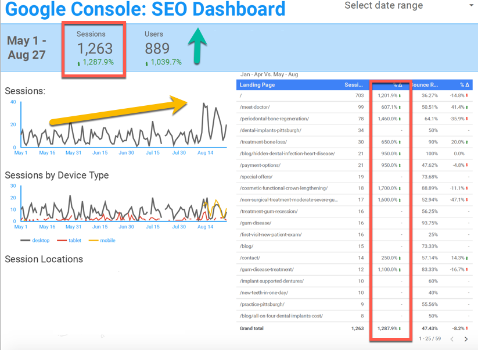This screenshot has height=350, width=478.
Task: Click the desktop legend entry
Action: [35, 241]
